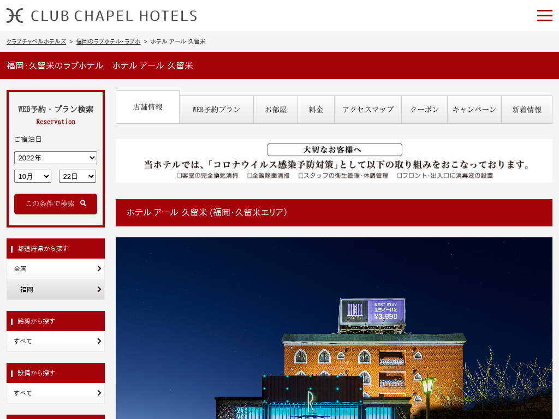Click magnifier icon in search button
The image size is (559, 419).
pos(84,203)
